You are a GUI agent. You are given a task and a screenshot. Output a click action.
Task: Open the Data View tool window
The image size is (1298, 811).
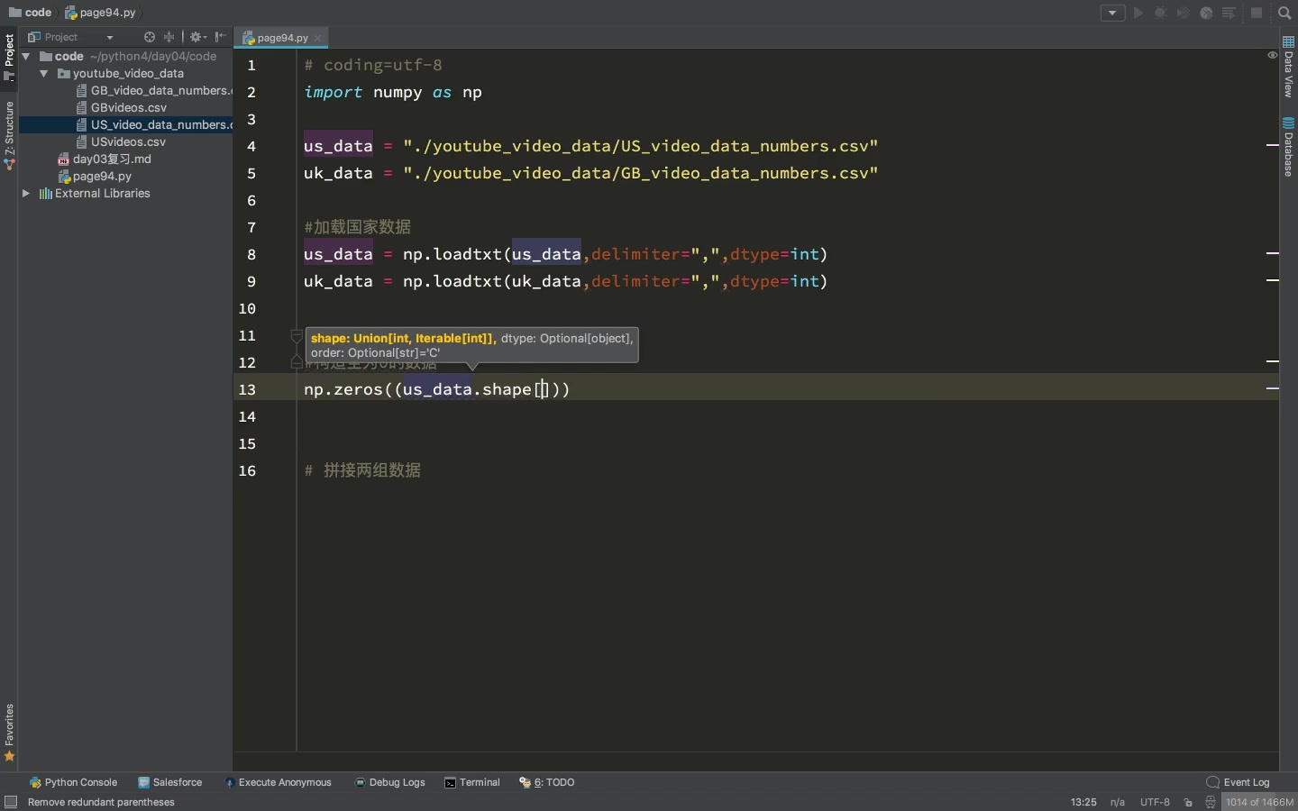click(1289, 67)
